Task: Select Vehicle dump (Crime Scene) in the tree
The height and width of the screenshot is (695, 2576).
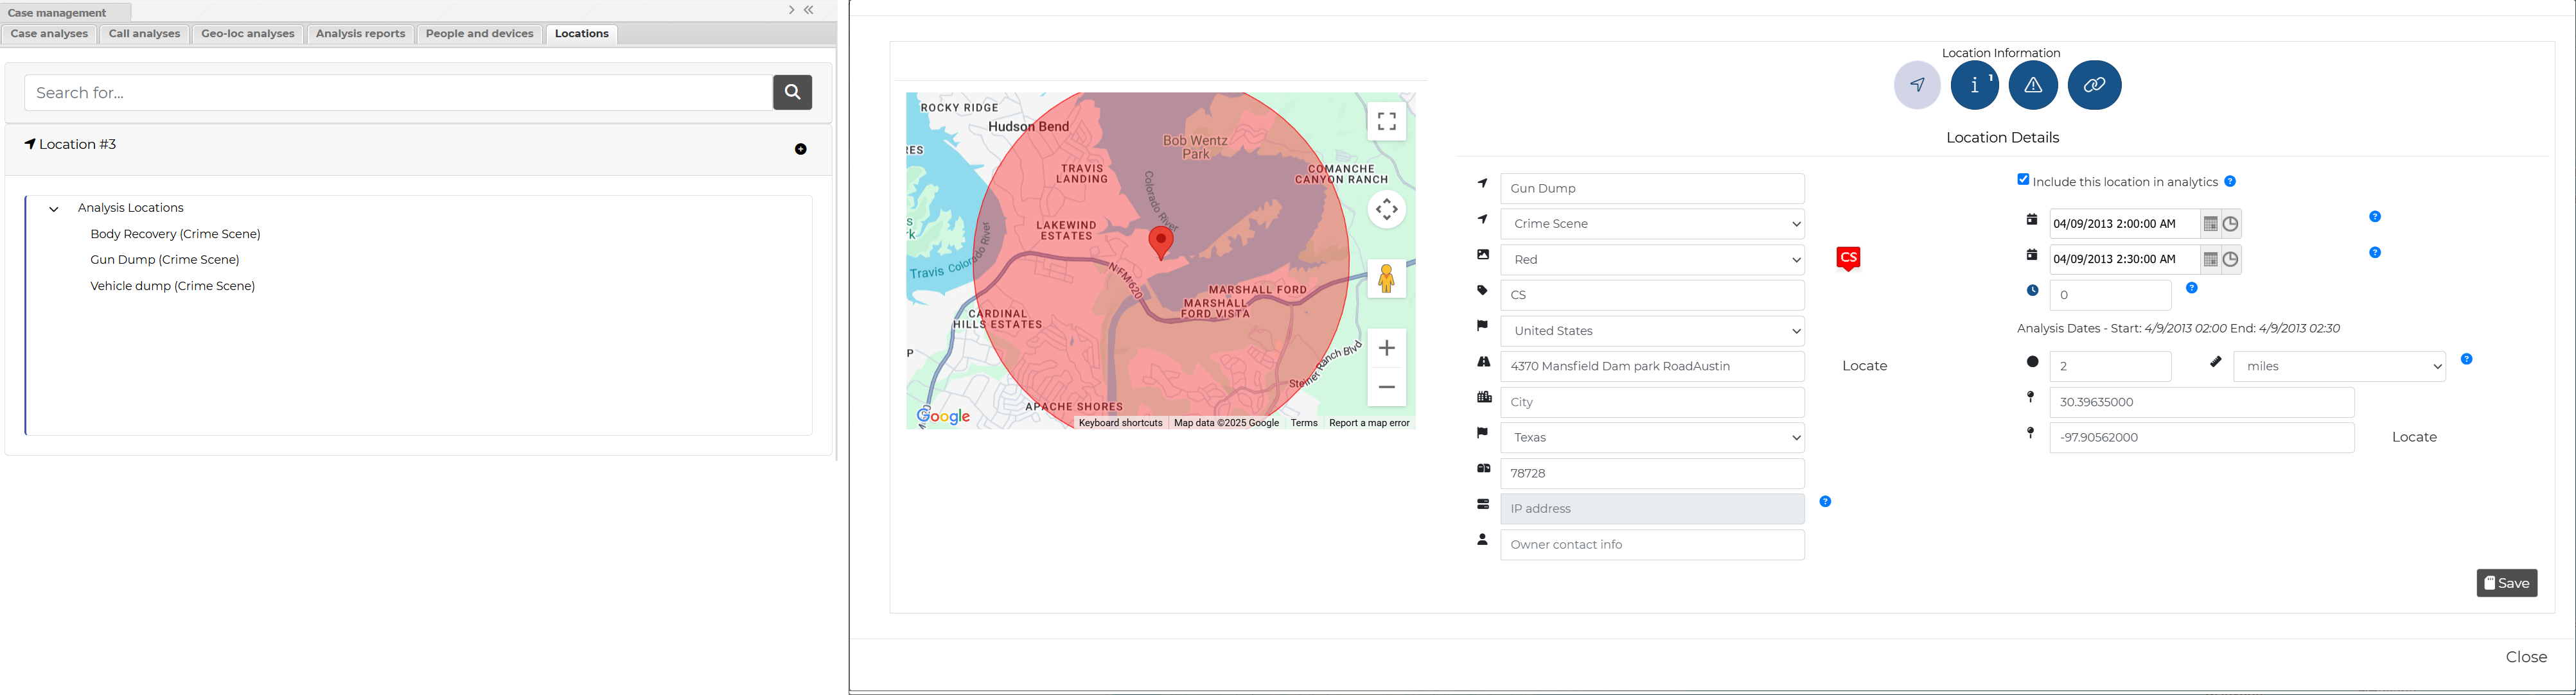Action: [x=172, y=287]
